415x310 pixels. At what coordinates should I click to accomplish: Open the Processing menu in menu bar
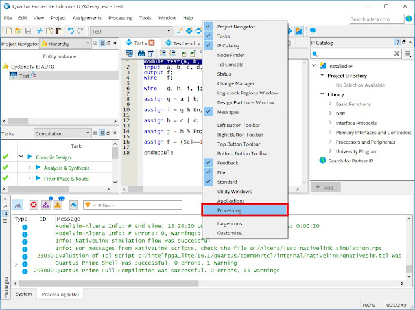point(121,18)
